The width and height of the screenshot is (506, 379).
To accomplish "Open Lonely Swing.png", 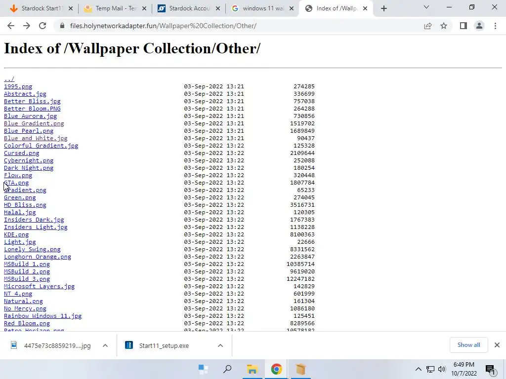I will coord(32,249).
